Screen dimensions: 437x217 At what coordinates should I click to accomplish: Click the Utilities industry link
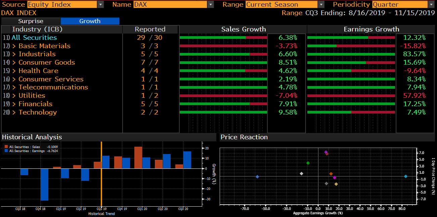tap(32, 96)
